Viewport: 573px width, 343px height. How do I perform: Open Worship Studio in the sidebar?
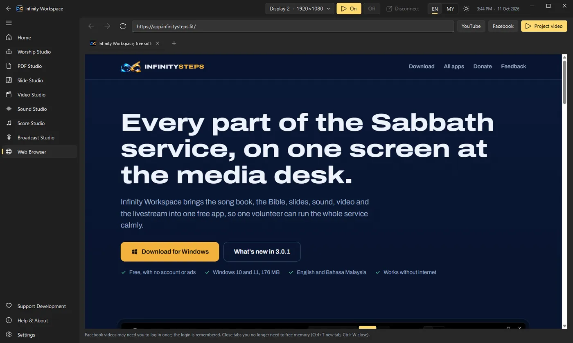tap(39, 52)
